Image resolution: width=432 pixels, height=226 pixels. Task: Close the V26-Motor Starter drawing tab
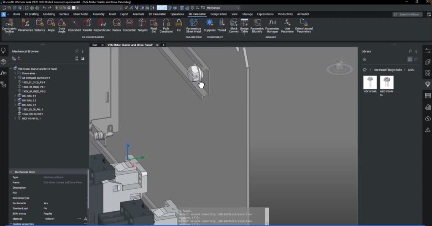(x=157, y=45)
